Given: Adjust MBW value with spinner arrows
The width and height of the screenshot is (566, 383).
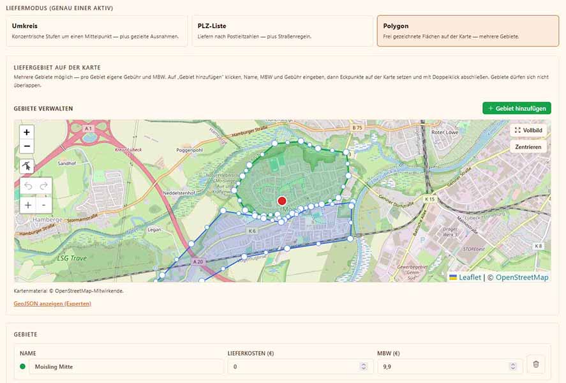Looking at the screenshot, I should coord(512,366).
